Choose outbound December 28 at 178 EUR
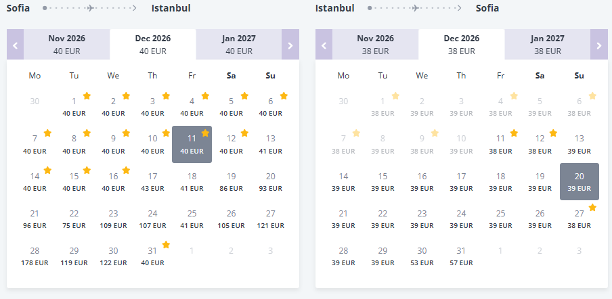This screenshot has width=612, height=299. coord(35,256)
